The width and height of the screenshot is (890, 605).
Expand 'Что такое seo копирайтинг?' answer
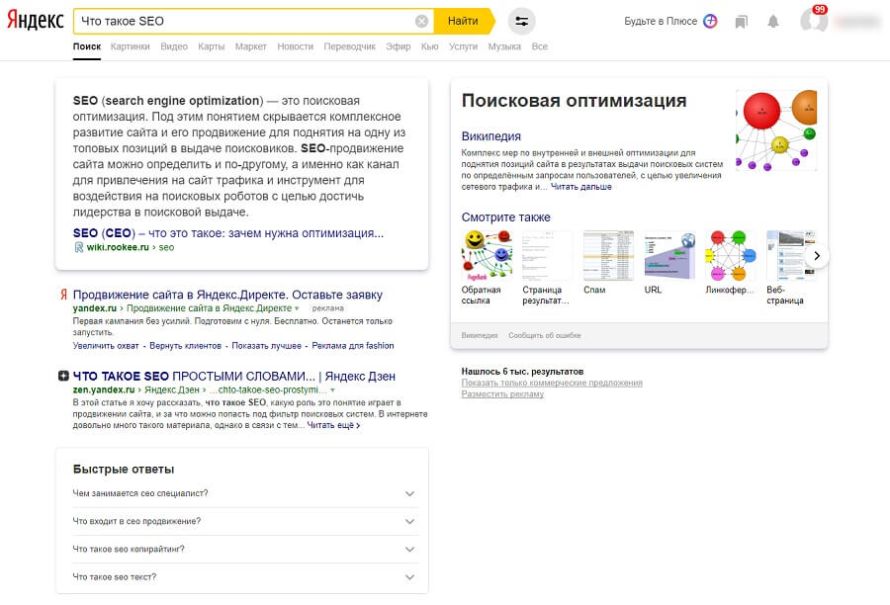[x=409, y=549]
